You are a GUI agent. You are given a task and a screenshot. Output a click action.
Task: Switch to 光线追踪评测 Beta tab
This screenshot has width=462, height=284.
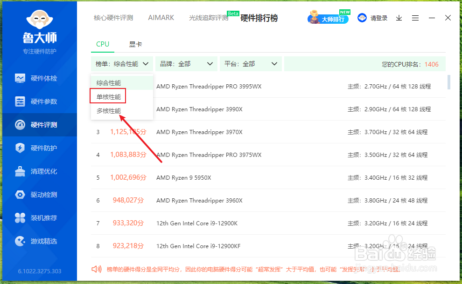coord(209,18)
